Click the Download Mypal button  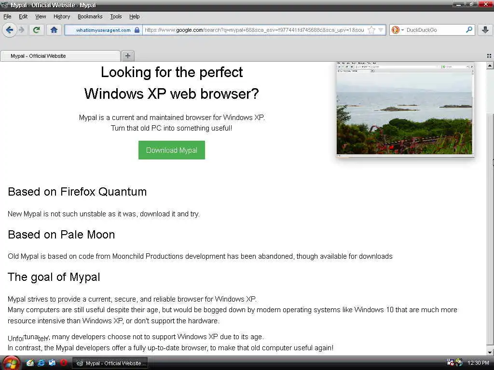tap(172, 150)
